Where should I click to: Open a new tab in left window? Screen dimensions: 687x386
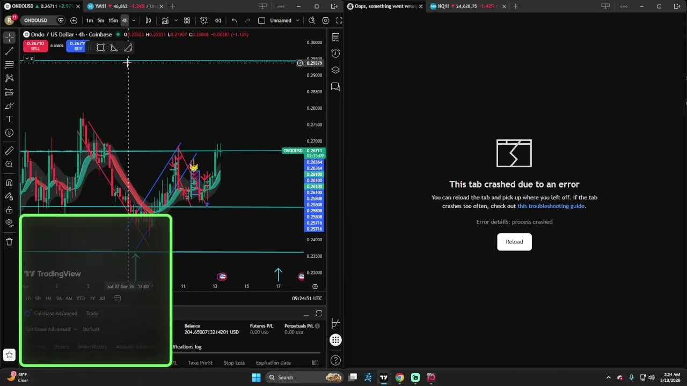[x=172, y=6]
